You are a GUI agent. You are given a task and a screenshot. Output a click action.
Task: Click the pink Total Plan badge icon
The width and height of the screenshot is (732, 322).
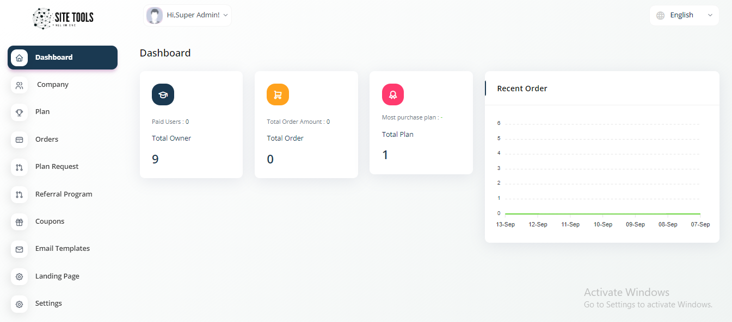(x=393, y=94)
